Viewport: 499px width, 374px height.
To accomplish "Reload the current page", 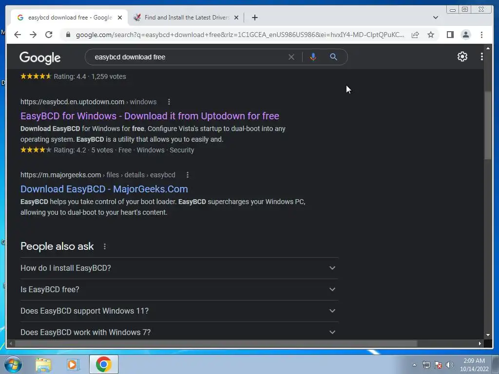I will click(49, 35).
